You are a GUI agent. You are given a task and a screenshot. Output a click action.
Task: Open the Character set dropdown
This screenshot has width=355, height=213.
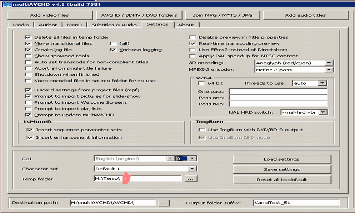pos(192,169)
